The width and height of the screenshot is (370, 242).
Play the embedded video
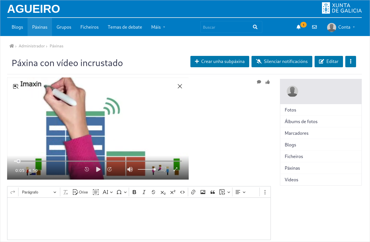point(98,169)
